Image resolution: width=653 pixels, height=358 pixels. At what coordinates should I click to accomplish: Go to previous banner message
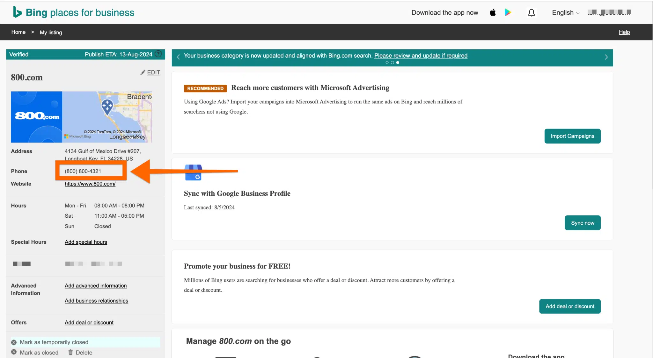(x=178, y=57)
